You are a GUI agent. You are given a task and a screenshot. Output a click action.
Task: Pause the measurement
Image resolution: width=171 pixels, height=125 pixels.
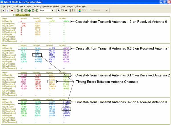tap(7, 10)
